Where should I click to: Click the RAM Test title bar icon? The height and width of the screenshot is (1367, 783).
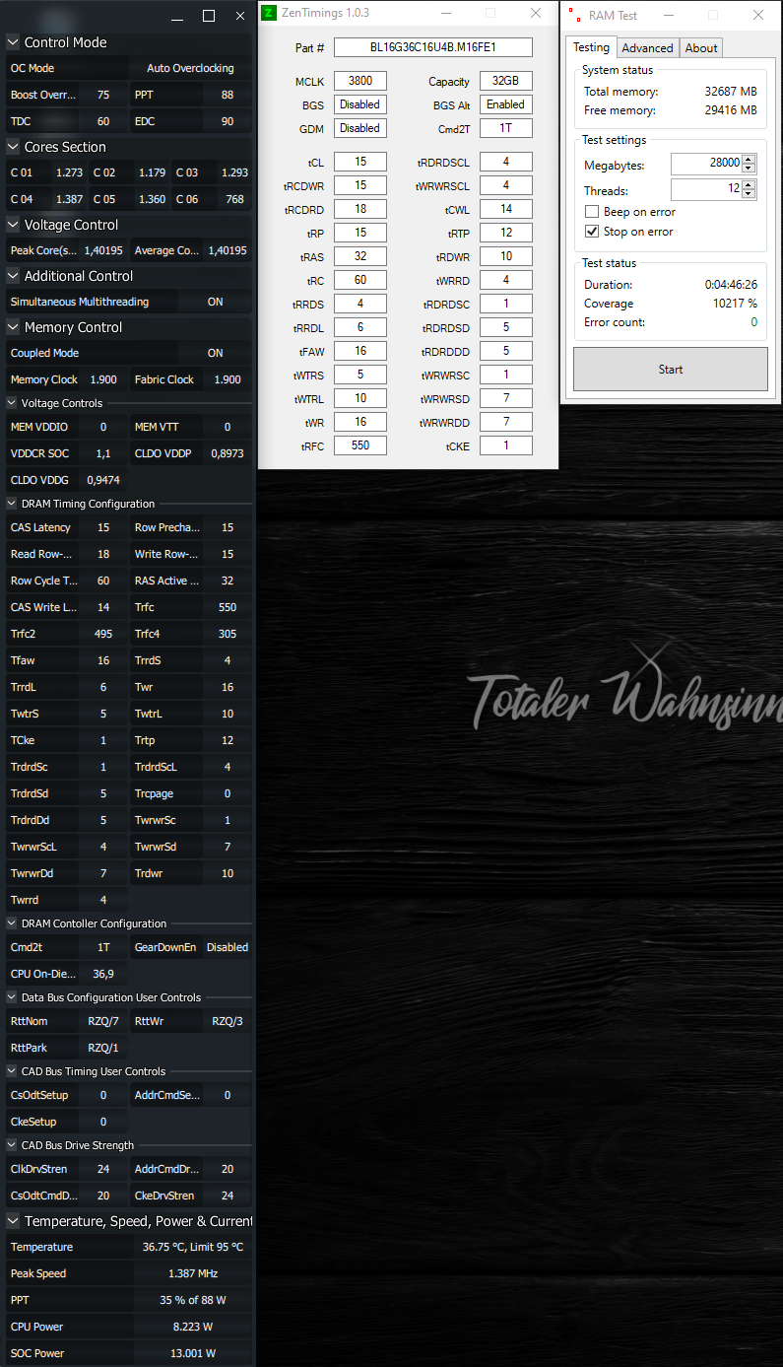tap(574, 15)
